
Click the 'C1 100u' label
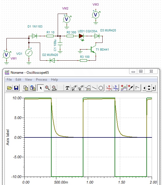click(55, 45)
